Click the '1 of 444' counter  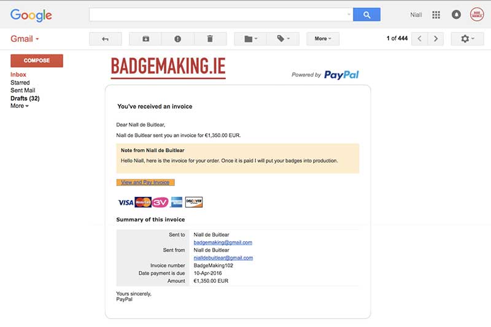397,38
